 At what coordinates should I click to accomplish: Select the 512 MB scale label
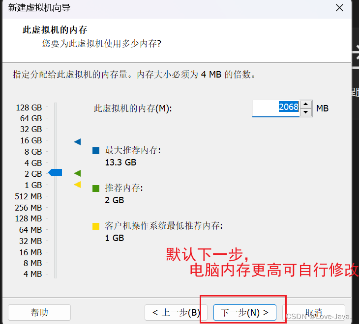(29, 196)
